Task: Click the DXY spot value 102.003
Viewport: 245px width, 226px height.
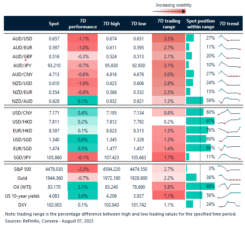Action: tap(54, 204)
